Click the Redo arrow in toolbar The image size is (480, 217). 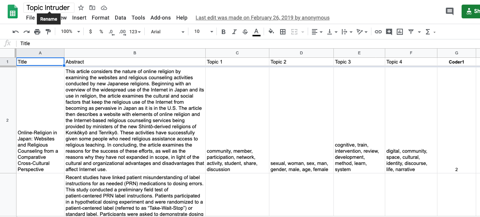[x=26, y=32]
